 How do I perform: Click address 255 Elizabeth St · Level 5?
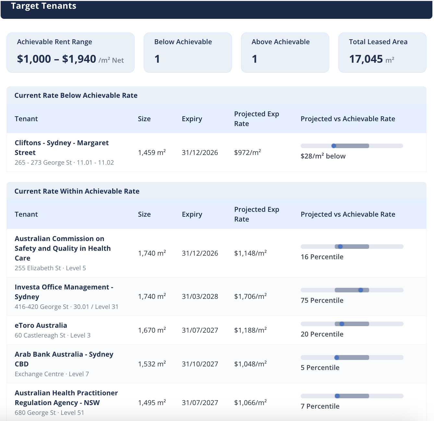click(50, 268)
